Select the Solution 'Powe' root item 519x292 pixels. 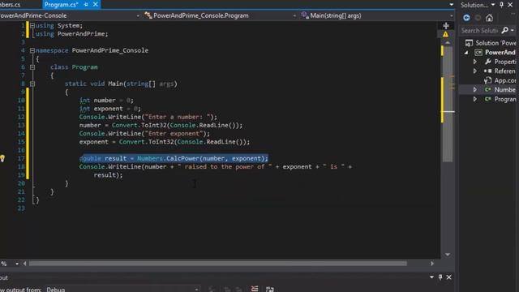[490, 43]
